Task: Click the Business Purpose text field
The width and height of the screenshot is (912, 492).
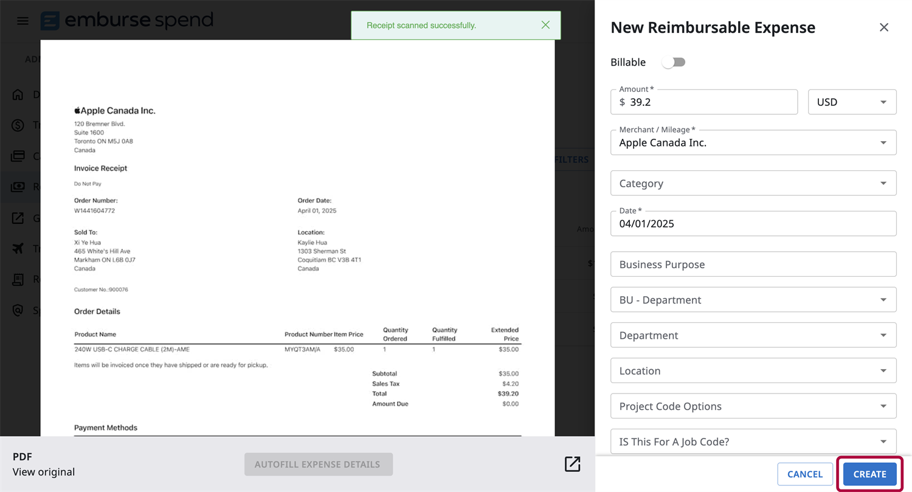Action: tap(753, 265)
